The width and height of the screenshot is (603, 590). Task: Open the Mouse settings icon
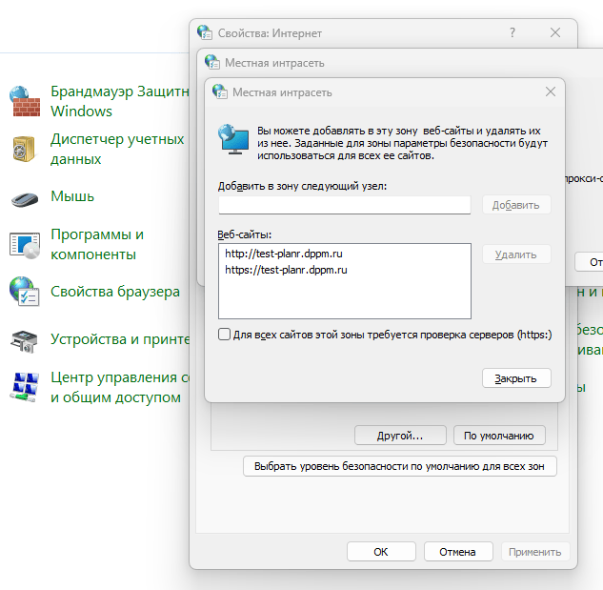tap(24, 197)
